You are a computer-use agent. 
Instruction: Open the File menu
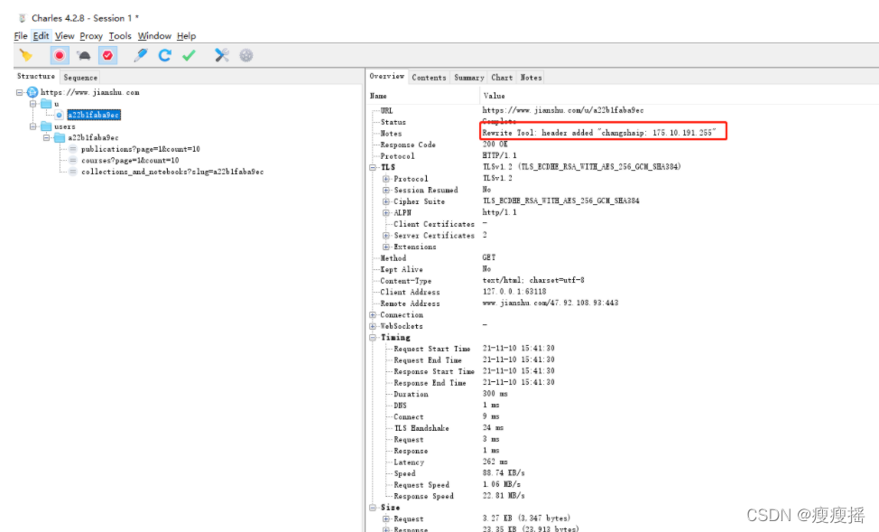pyautogui.click(x=21, y=36)
